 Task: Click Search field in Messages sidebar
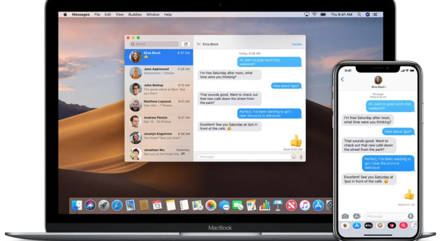154,44
